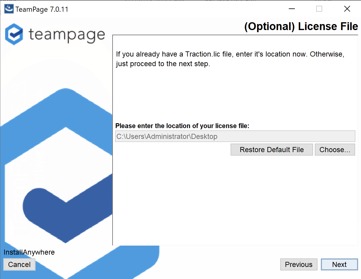Close the TeamPage 7.0.11 installer window

click(347, 9)
